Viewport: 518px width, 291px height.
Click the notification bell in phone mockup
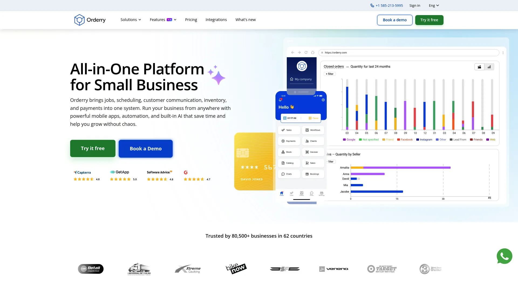[x=280, y=100]
